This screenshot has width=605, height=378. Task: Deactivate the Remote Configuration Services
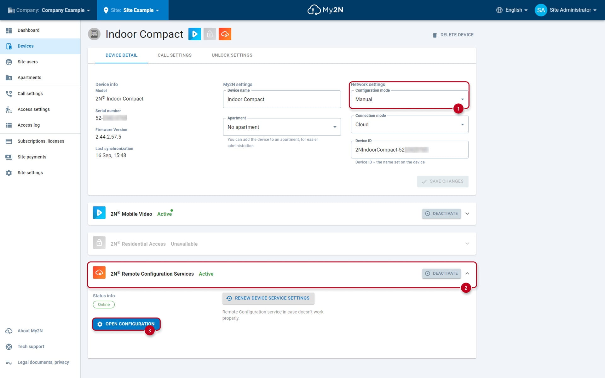pos(441,273)
